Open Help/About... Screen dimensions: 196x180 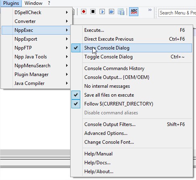pos(132,172)
